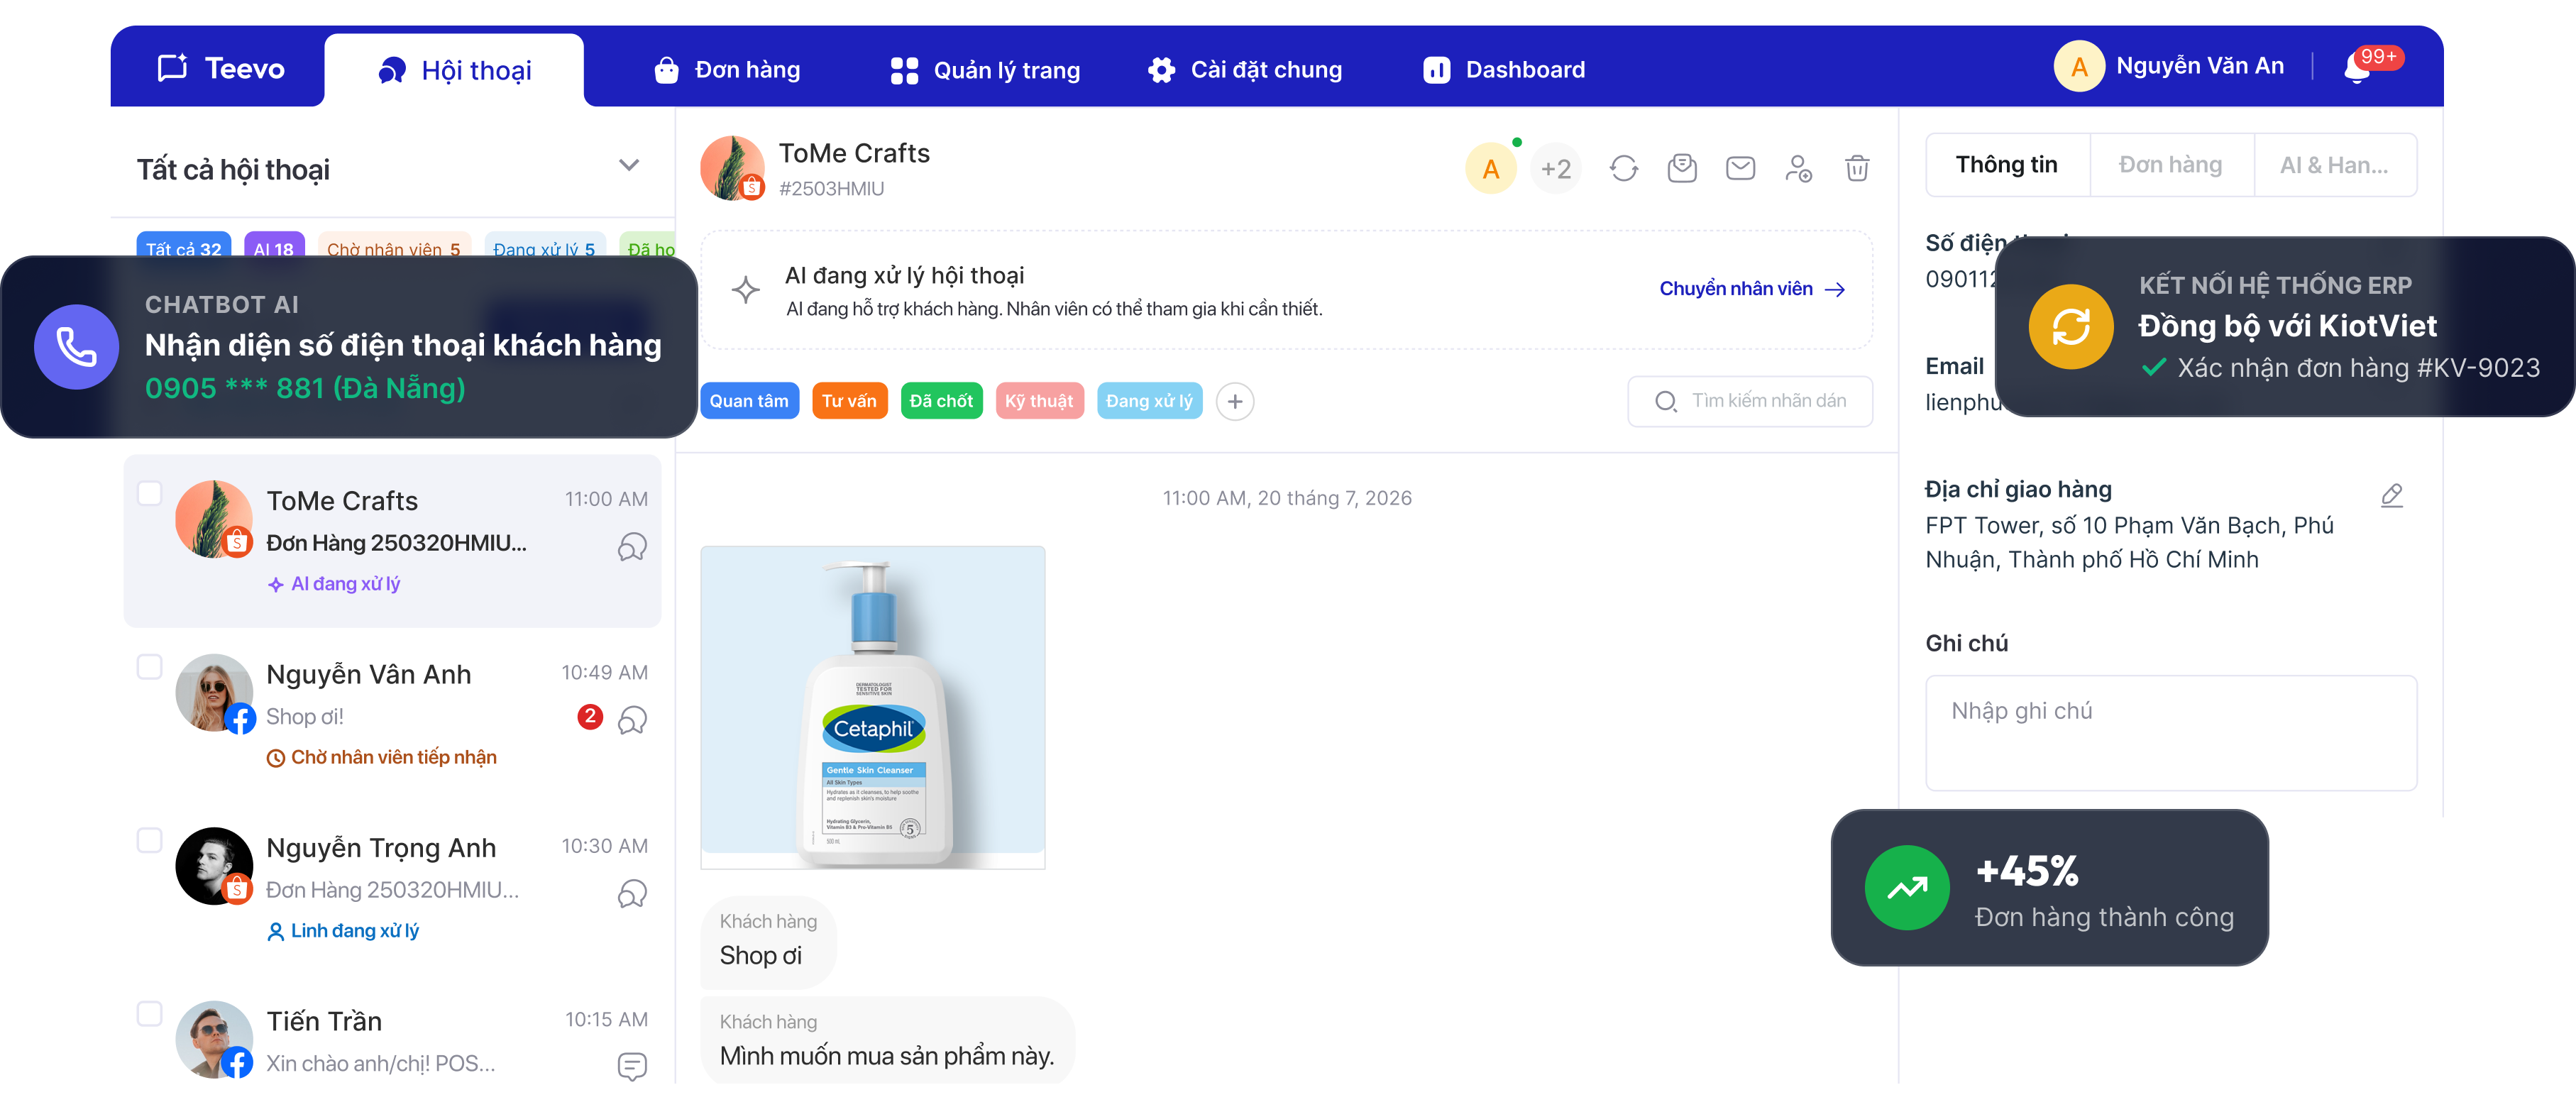Open Nguyễn Vân Anh avatar

pos(214,693)
